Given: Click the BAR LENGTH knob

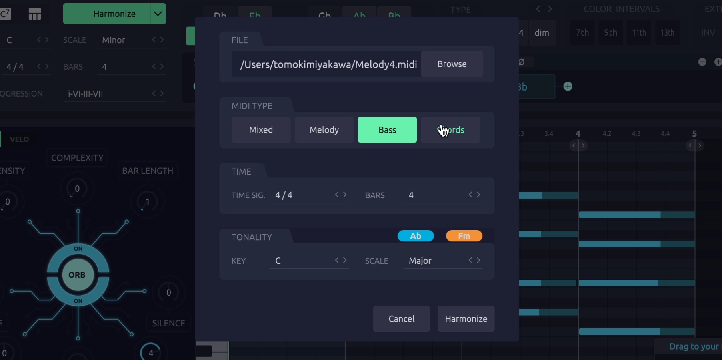Looking at the screenshot, I should [148, 201].
